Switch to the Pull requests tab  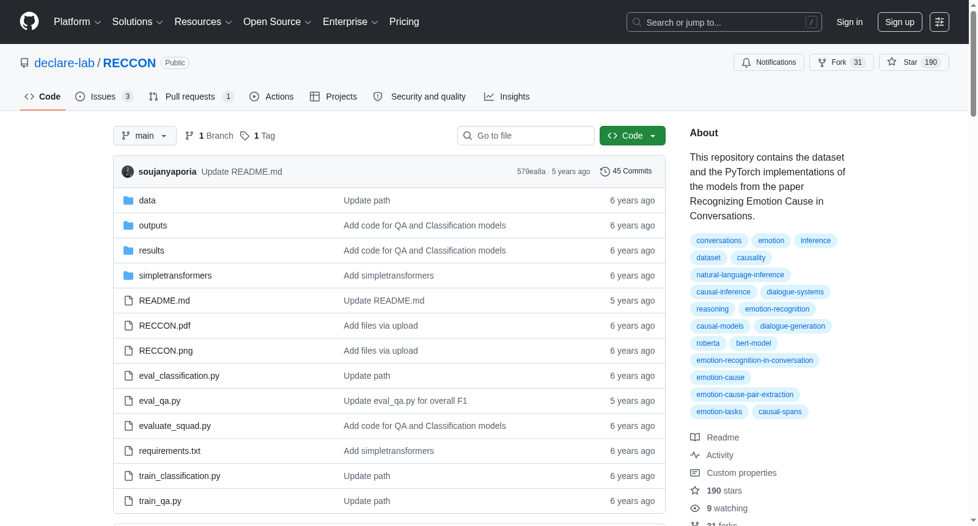(x=191, y=97)
